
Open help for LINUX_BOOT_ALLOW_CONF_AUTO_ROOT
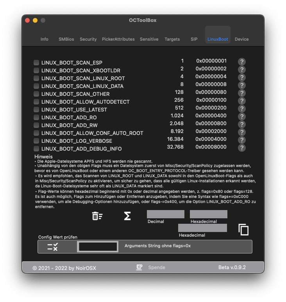241,132
